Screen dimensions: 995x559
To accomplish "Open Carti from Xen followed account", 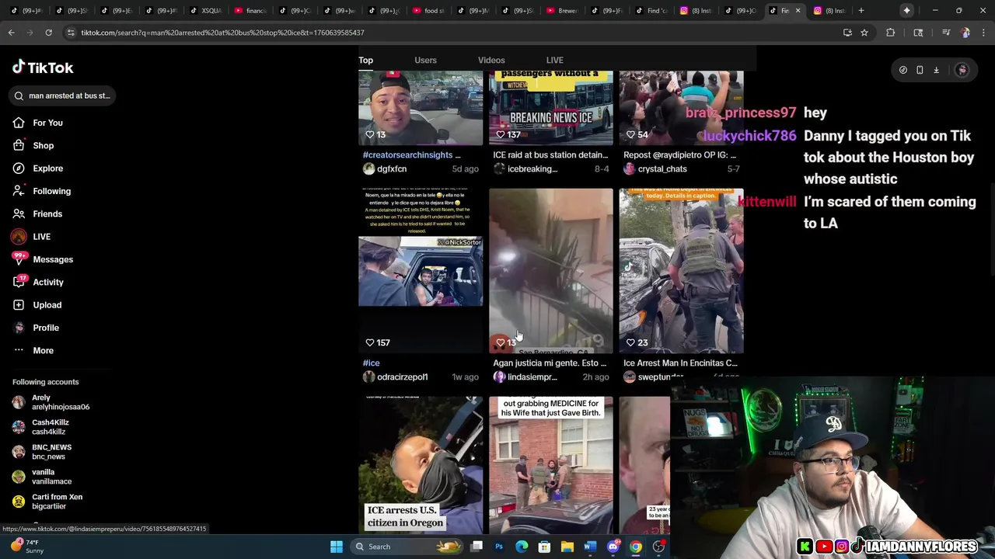I will pyautogui.click(x=47, y=502).
